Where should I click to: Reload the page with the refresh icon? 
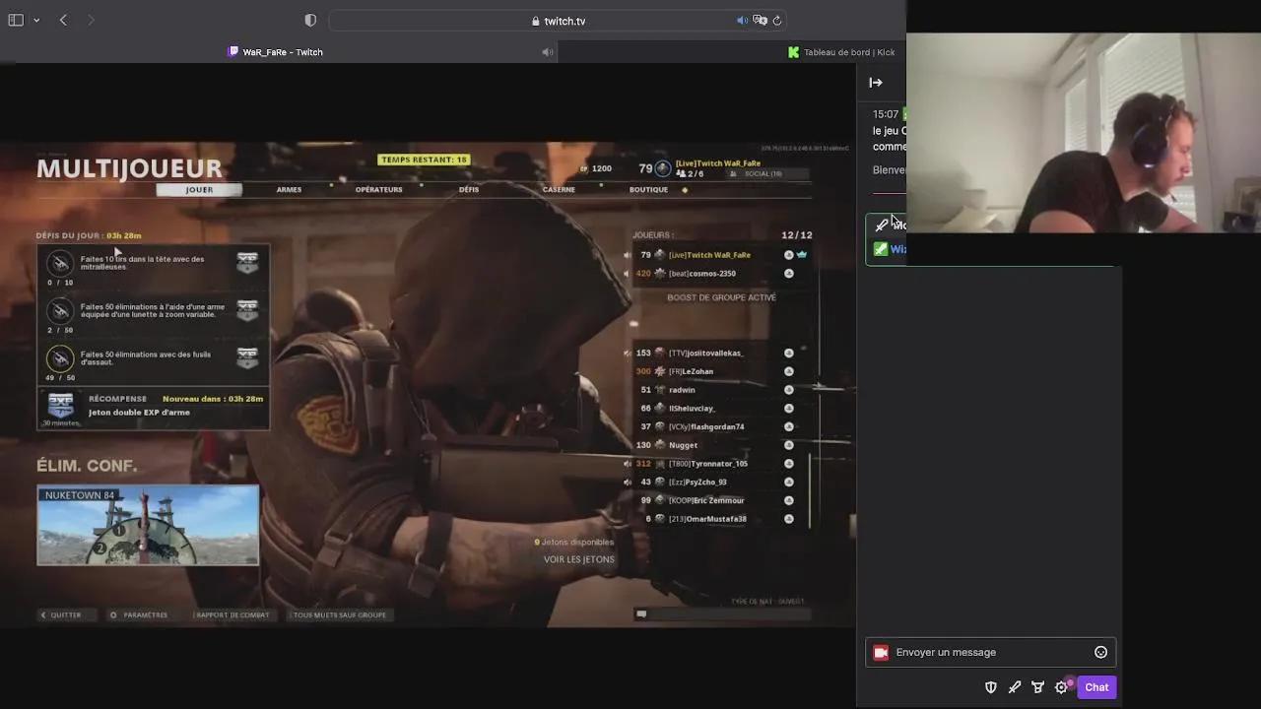pyautogui.click(x=776, y=20)
